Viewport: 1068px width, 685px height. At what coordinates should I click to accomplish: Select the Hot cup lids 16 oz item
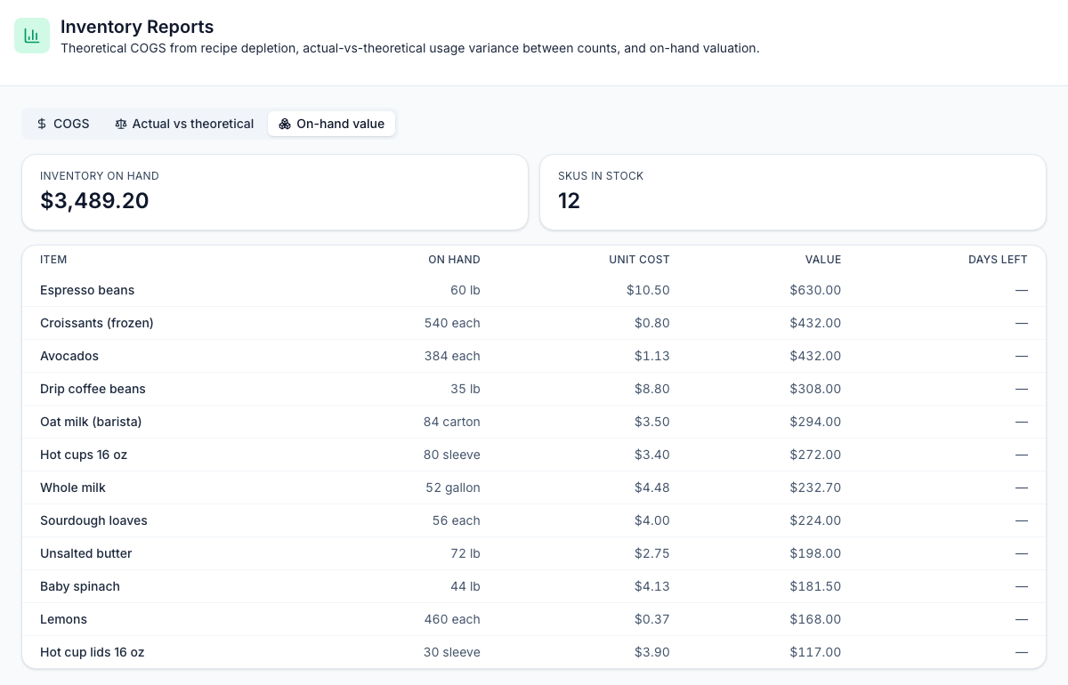pos(92,652)
